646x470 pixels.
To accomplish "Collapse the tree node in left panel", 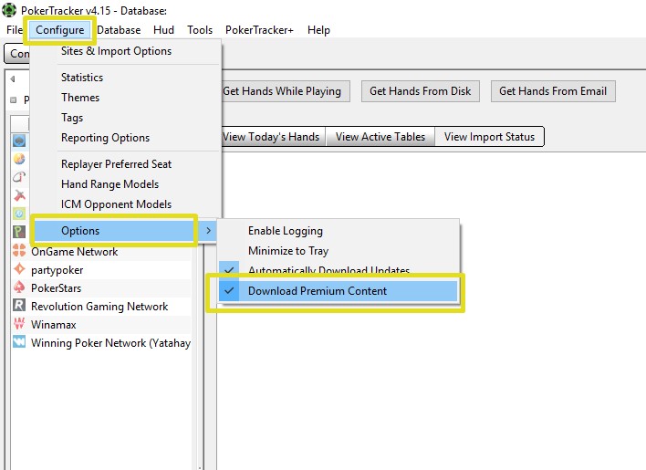I will tap(14, 100).
